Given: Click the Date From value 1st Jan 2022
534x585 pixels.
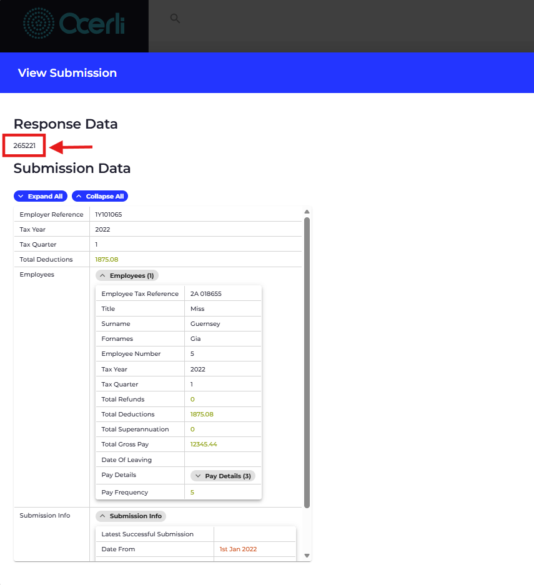Looking at the screenshot, I should pyautogui.click(x=238, y=549).
